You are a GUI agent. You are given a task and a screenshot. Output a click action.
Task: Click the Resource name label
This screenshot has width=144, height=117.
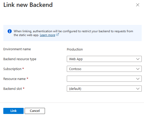tap(14, 79)
